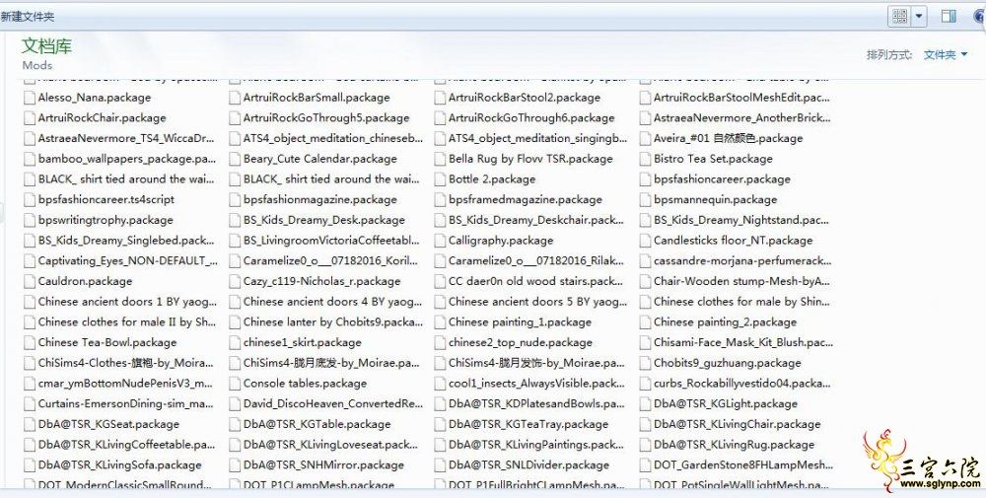986x498 pixels.
Task: Click file icon of ArtruiRockBarSmall.package
Action: click(x=235, y=98)
